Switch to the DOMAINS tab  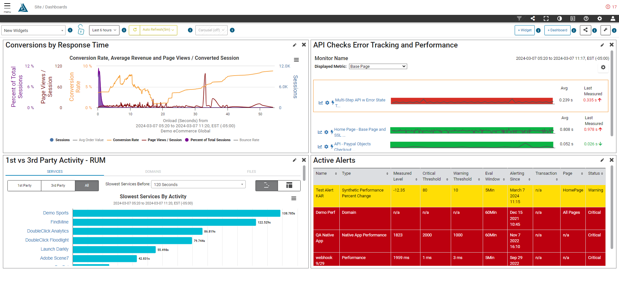pos(153,171)
